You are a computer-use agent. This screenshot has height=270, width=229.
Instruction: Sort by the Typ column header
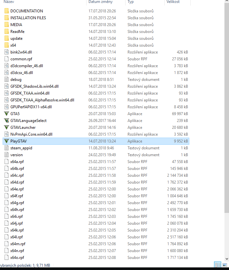click(x=130, y=2)
